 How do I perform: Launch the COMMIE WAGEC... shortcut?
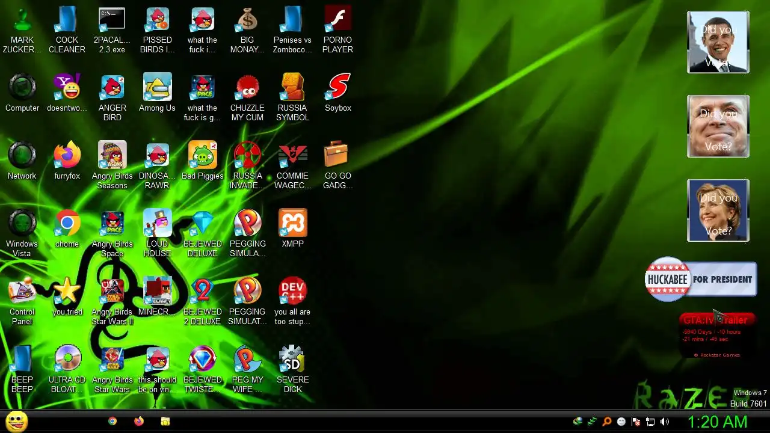pyautogui.click(x=292, y=166)
